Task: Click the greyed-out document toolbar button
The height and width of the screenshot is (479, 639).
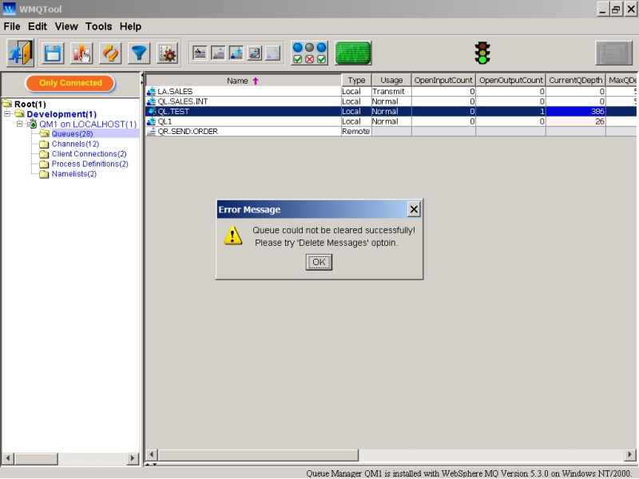Action: [x=613, y=53]
